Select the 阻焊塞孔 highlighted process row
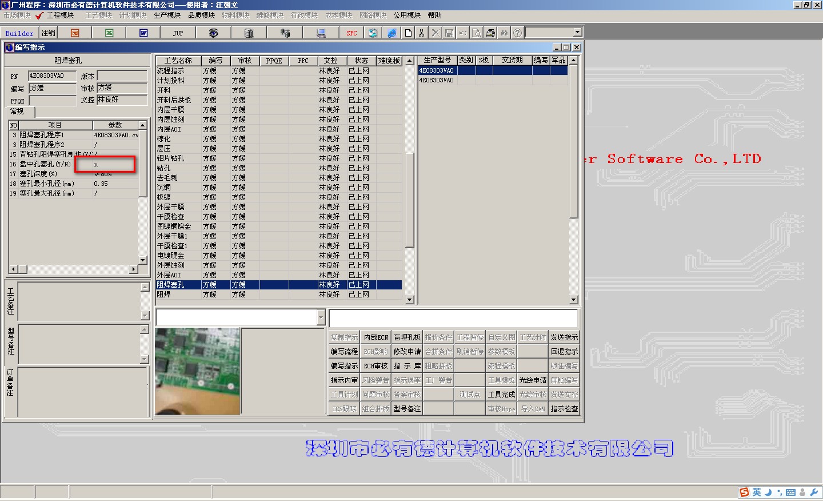The height and width of the screenshot is (501, 823). 279,285
